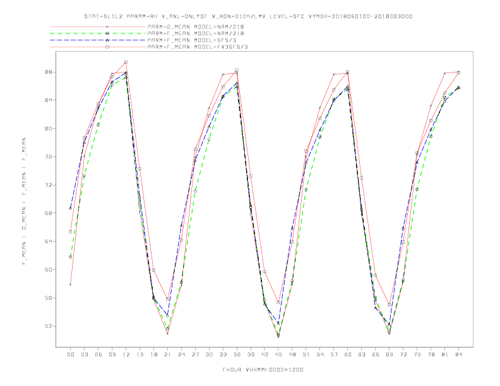The height and width of the screenshot is (386, 500).
Task: Click the x-axis tick label 09
Action: [112, 354]
